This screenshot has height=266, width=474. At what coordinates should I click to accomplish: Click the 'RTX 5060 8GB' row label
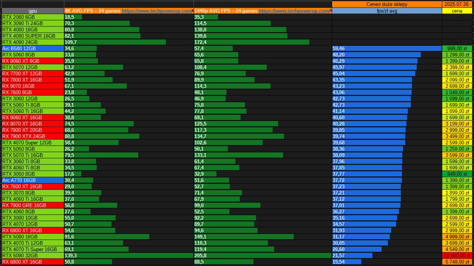point(33,55)
